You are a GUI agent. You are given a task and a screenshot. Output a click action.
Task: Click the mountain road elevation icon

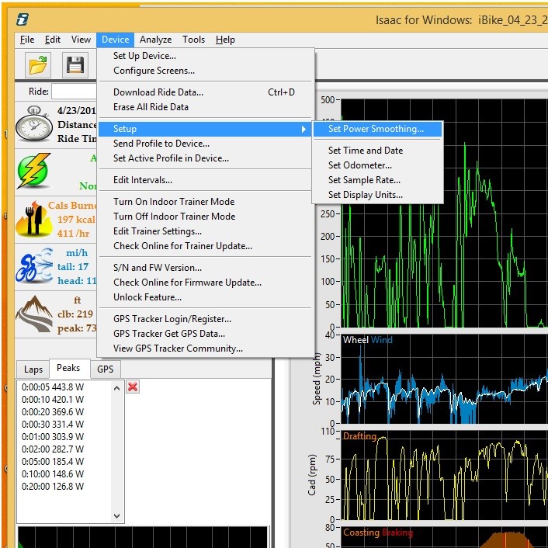pyautogui.click(x=34, y=314)
